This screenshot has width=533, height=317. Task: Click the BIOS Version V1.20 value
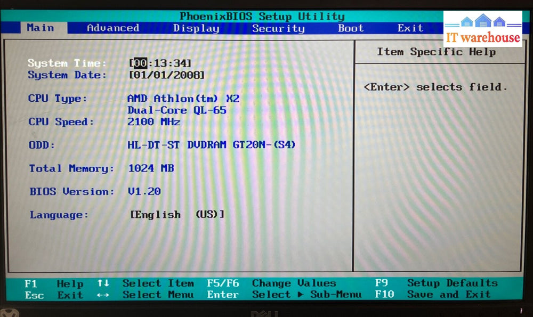click(x=144, y=191)
